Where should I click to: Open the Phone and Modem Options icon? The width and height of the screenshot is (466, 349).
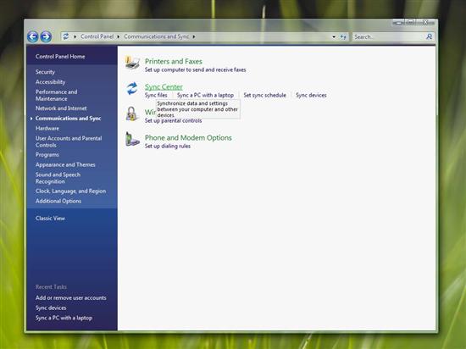click(132, 139)
